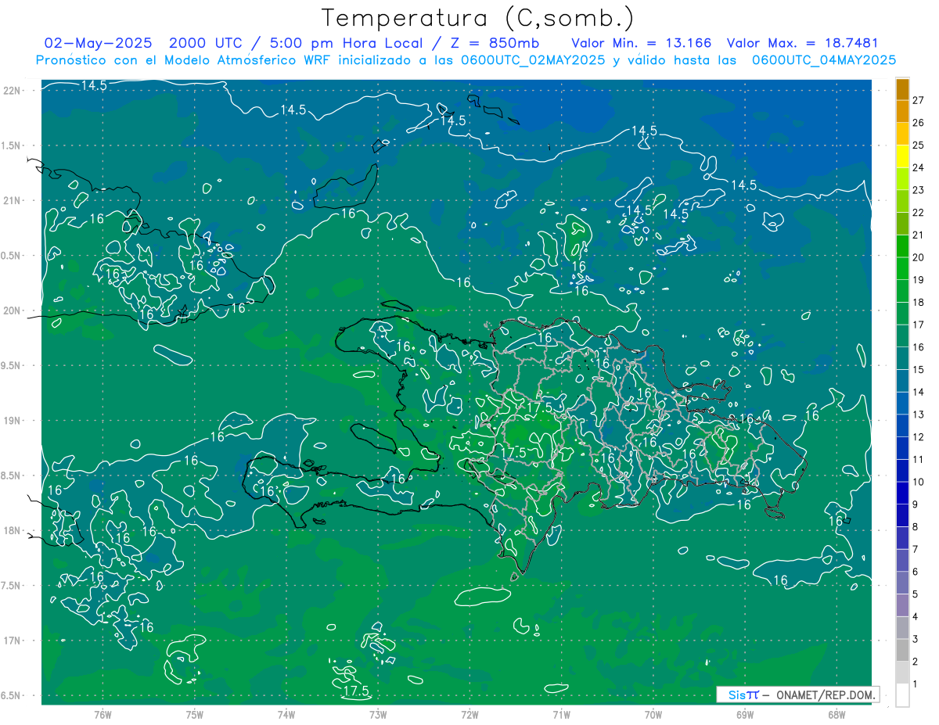Click the "6.5N" latitude label
The width and height of the screenshot is (939, 725).
(12, 696)
